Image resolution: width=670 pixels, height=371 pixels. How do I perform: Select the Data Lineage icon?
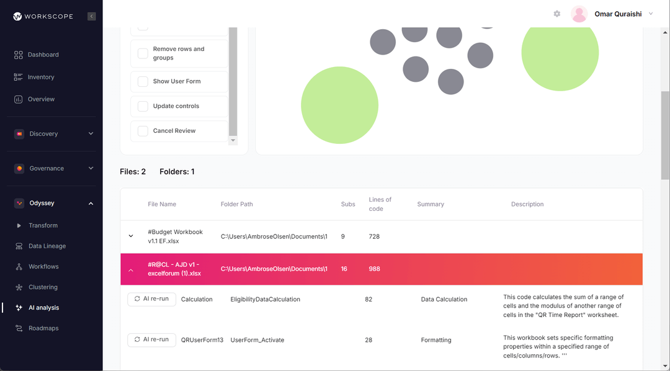(17, 246)
